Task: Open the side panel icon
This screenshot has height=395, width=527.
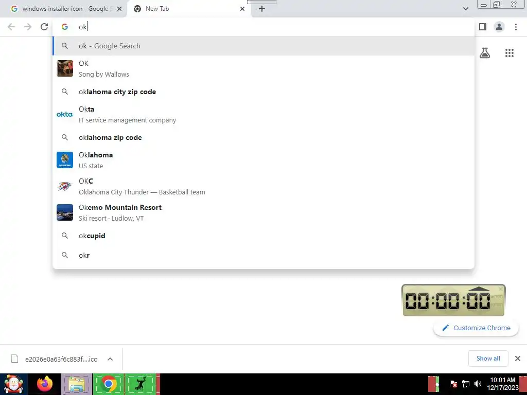Action: click(483, 27)
